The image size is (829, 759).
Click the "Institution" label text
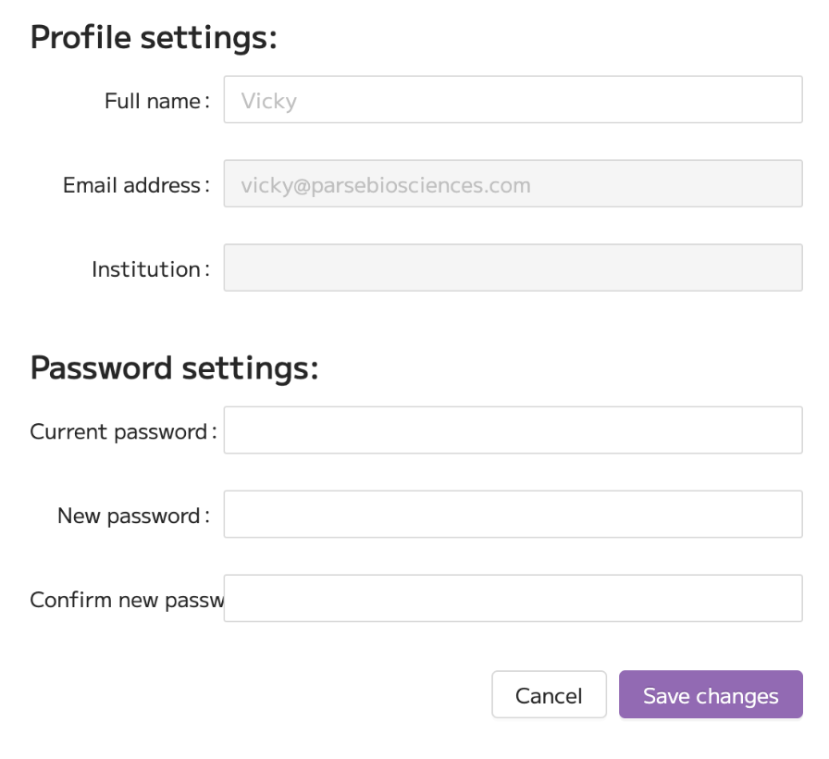(146, 269)
